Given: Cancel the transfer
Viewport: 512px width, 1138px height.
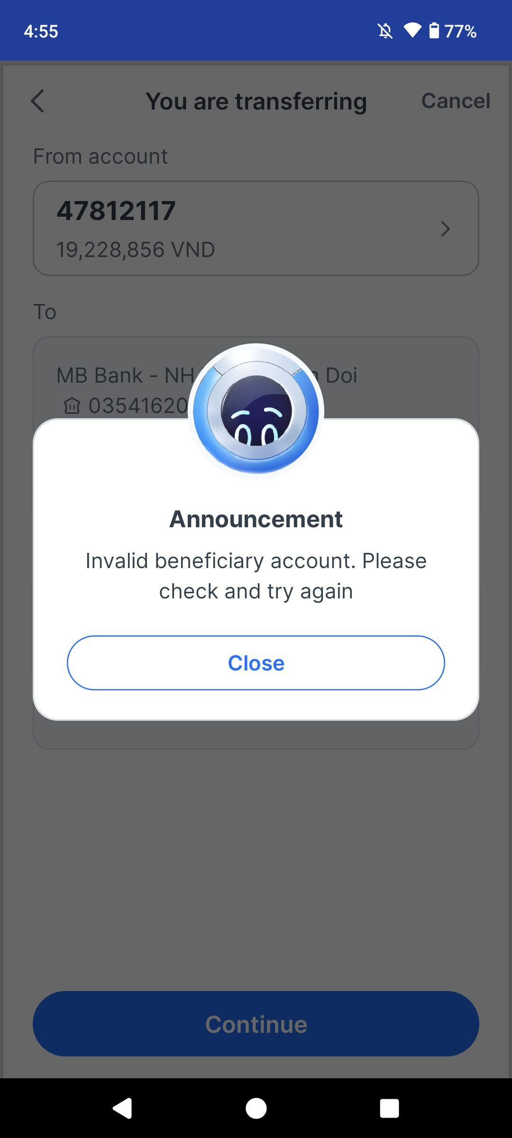Looking at the screenshot, I should [456, 101].
